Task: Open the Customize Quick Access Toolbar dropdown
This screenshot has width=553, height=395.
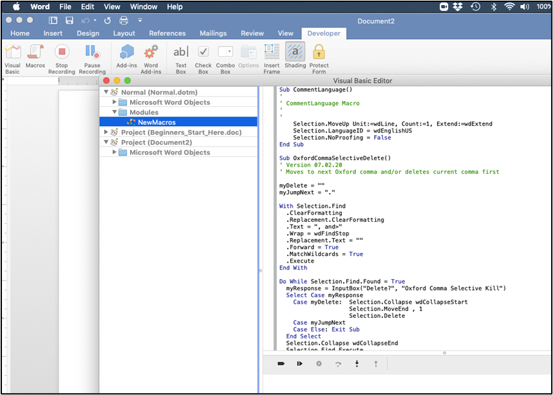Action: tap(140, 21)
